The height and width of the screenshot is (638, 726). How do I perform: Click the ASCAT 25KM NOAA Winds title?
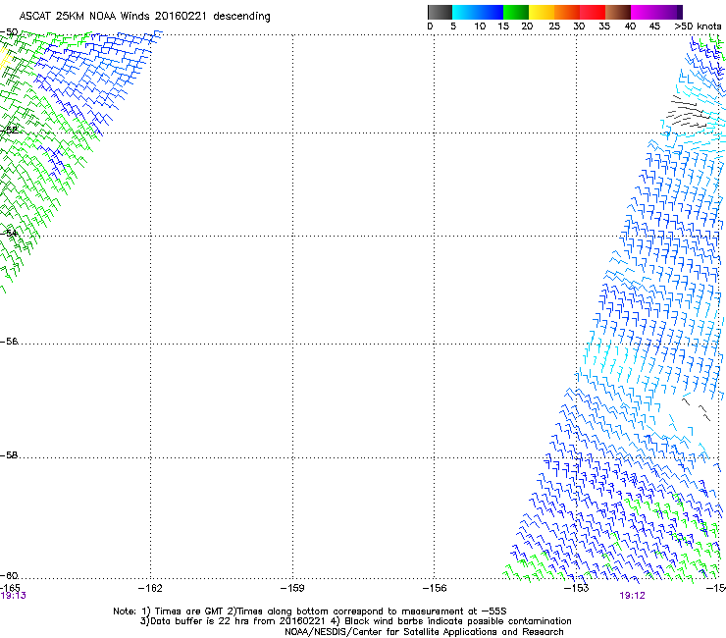tap(144, 17)
